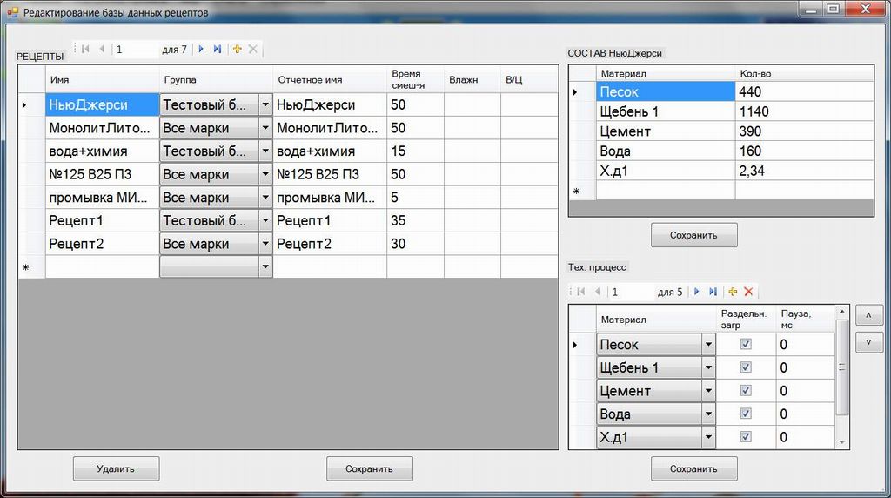The image size is (891, 498).
Task: Open group dropdown for вода+химия recipe
Action: [x=265, y=151]
